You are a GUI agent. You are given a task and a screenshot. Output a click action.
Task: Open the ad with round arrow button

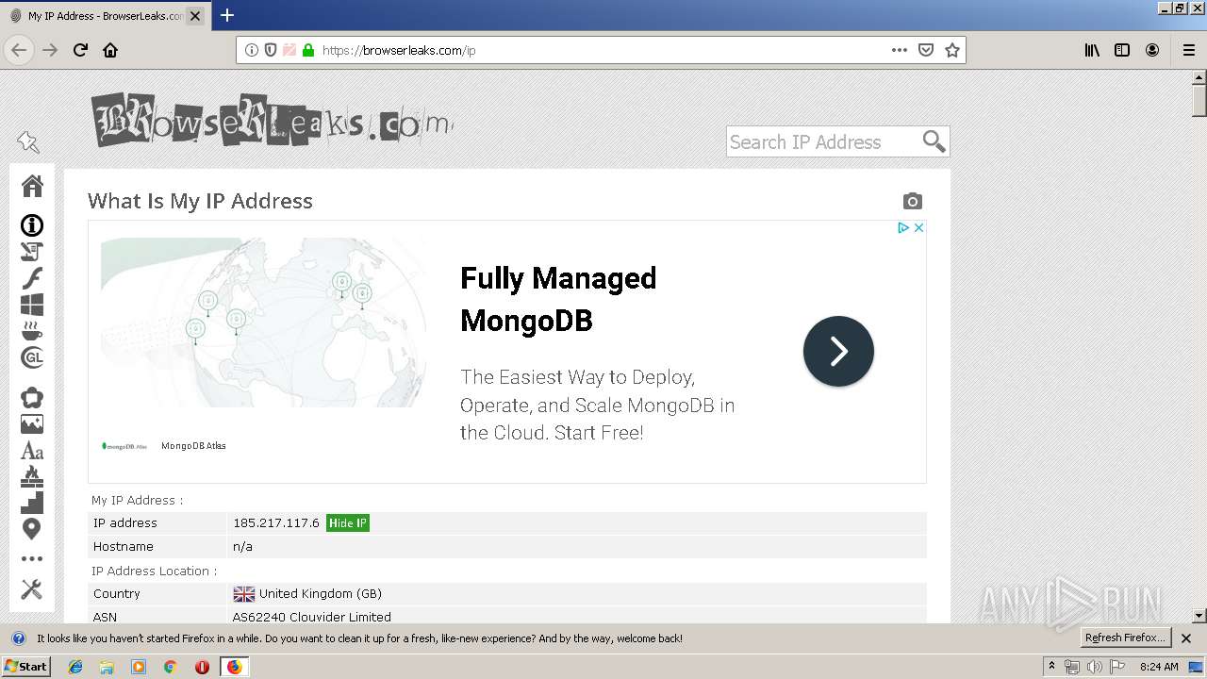[838, 352]
